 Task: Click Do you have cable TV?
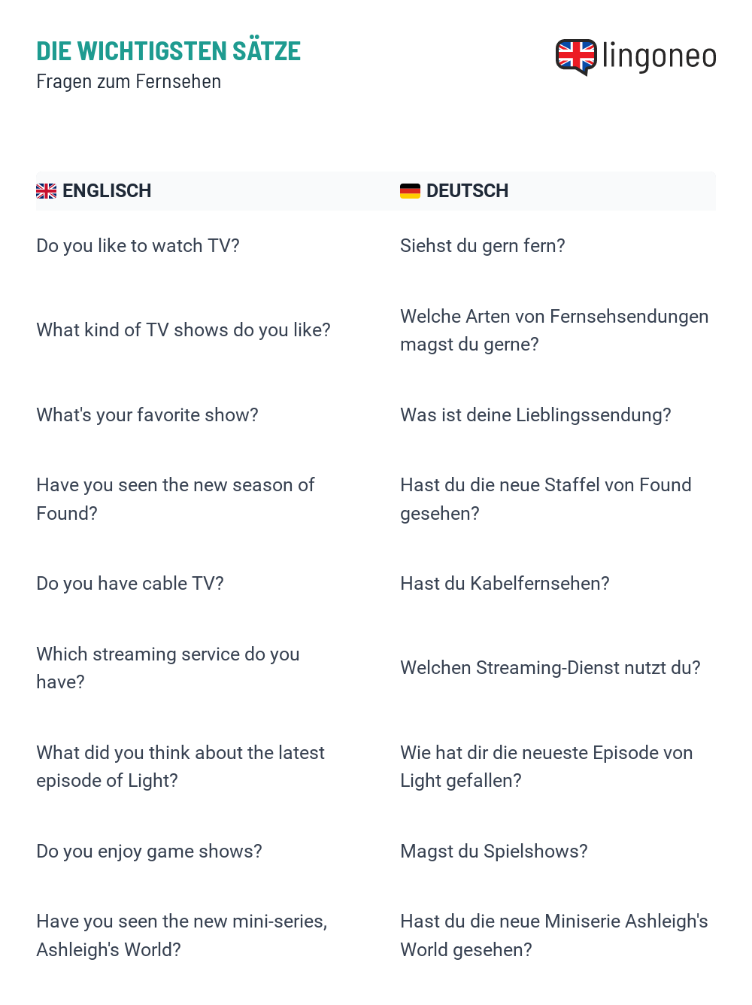[x=130, y=584]
